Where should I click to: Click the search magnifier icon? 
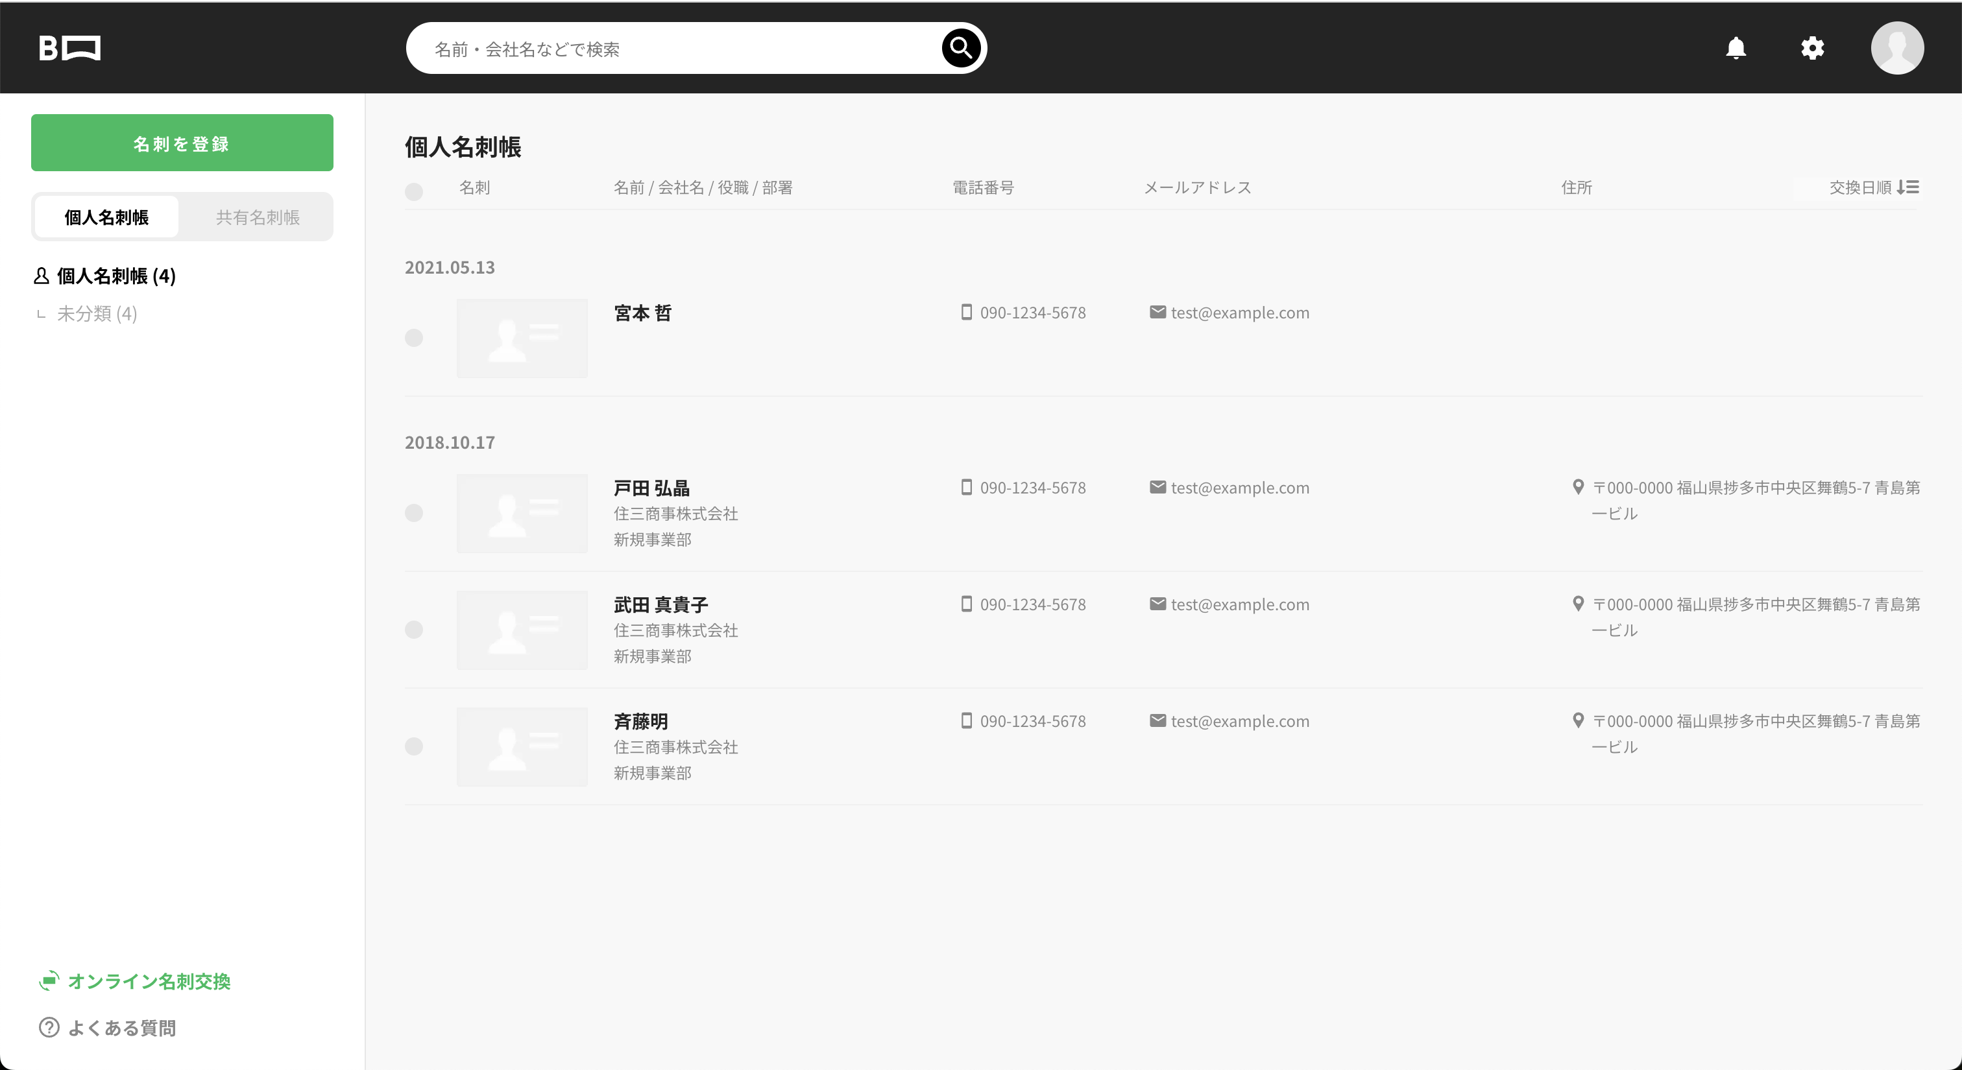pos(960,48)
